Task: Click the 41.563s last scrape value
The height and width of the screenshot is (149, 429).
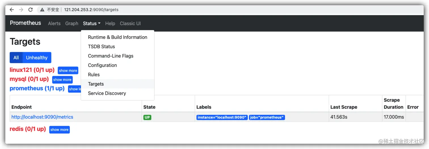Action: [x=339, y=117]
